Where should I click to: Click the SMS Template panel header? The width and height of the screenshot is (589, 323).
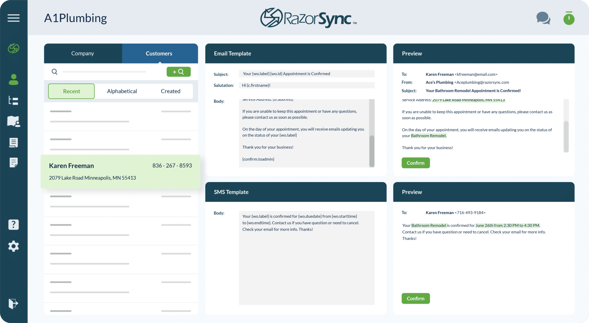click(296, 192)
